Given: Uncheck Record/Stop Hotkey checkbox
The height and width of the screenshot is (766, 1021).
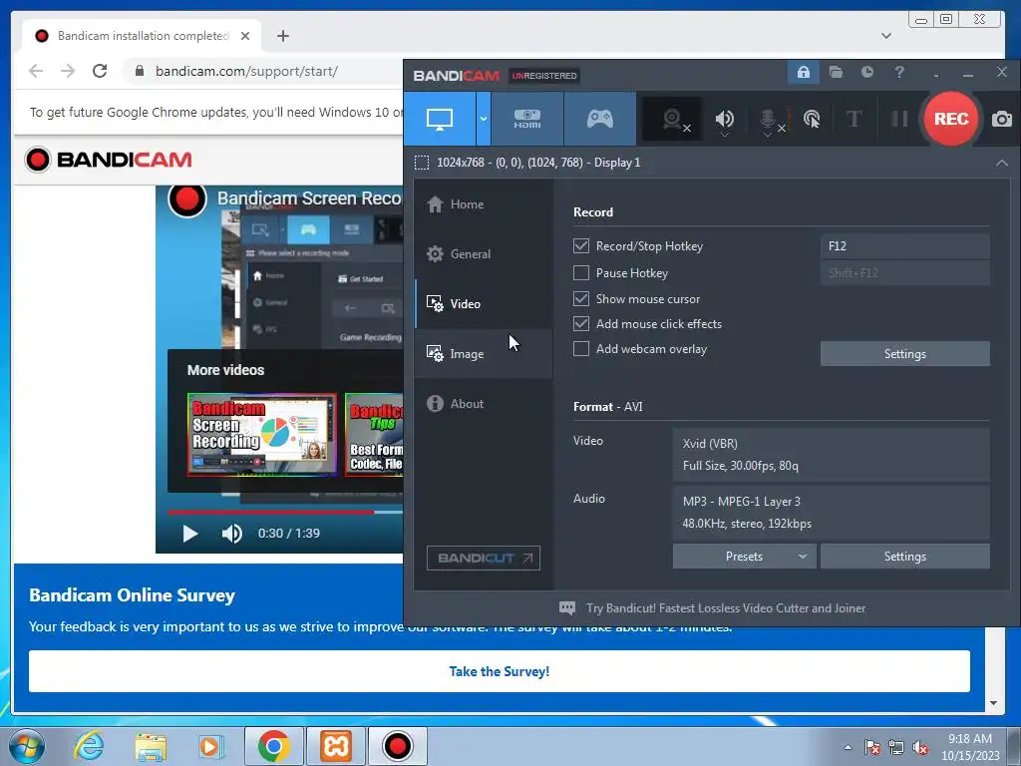Looking at the screenshot, I should click(x=581, y=245).
